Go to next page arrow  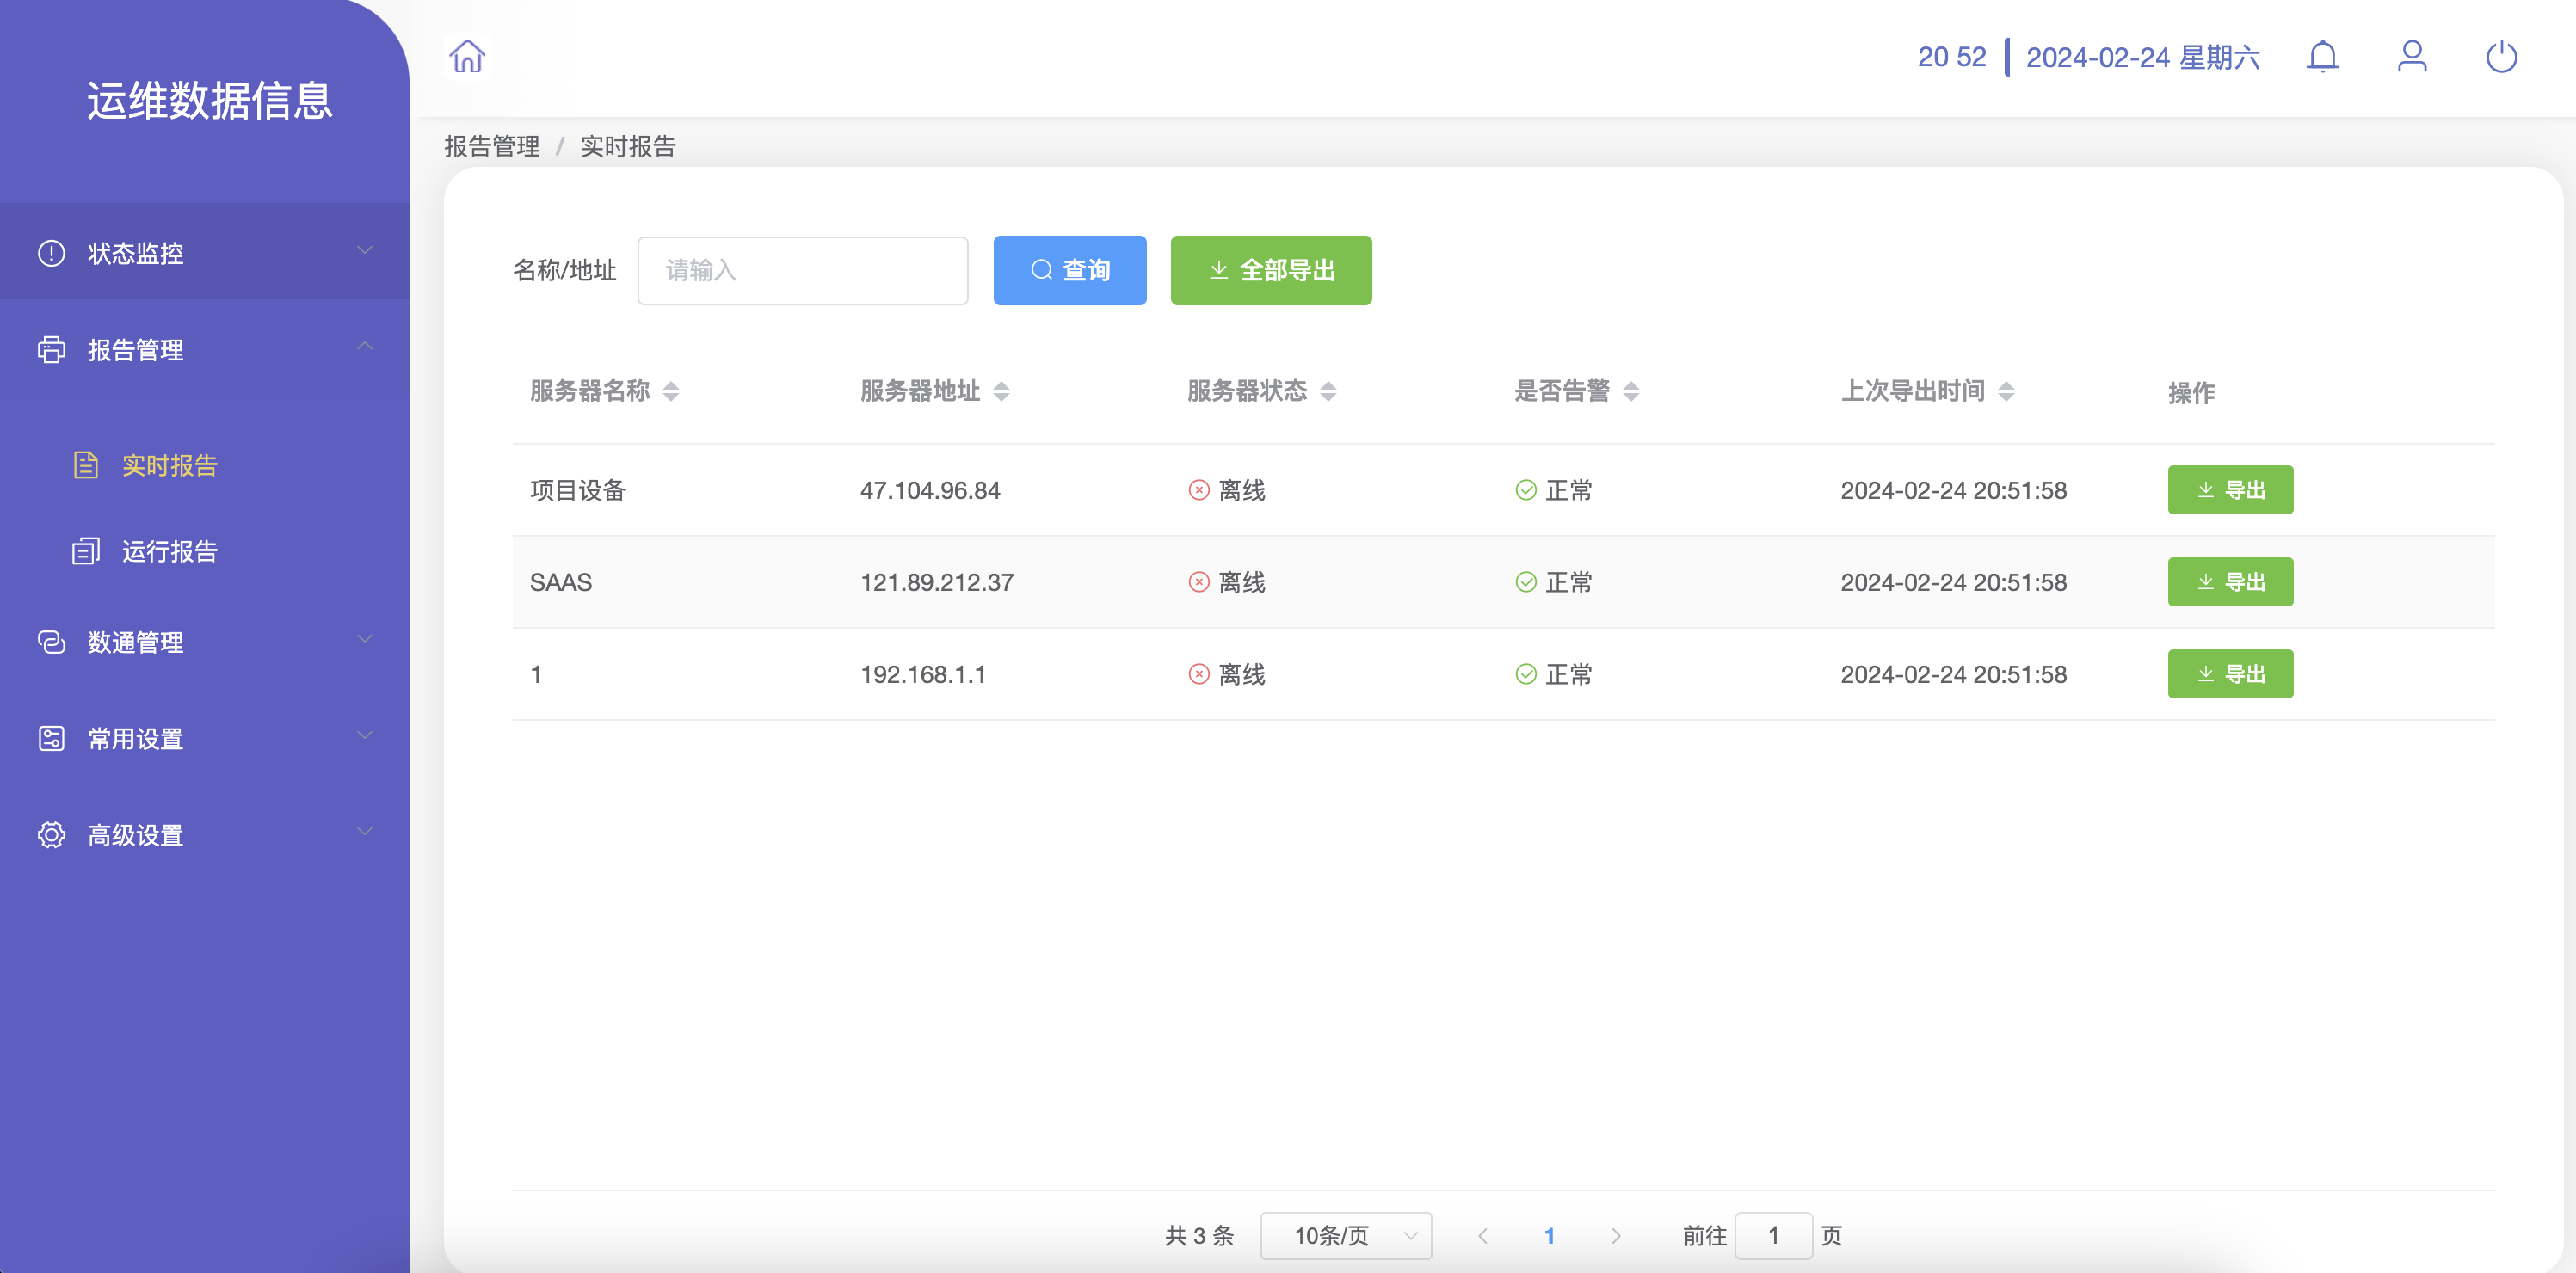point(1615,1236)
